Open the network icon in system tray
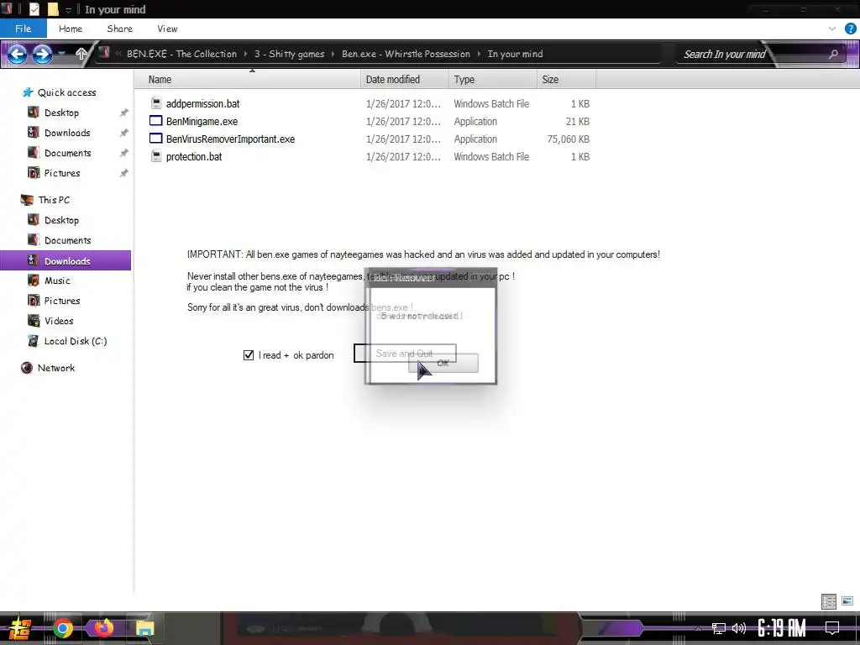This screenshot has height=645, width=860. [719, 628]
